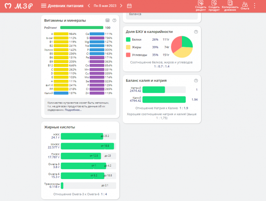Viewport: 266px width, 201px height.
Task: Go to the previous day arrow
Action: click(89, 6)
